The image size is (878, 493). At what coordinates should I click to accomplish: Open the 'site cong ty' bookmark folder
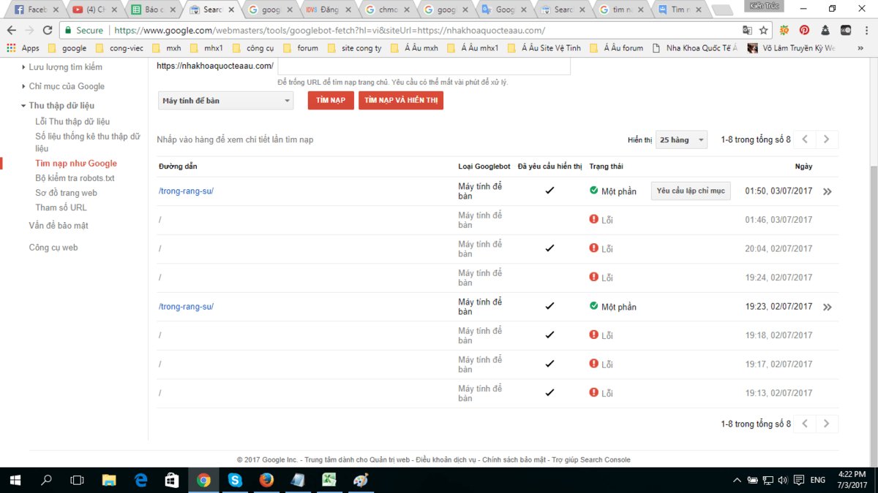355,48
